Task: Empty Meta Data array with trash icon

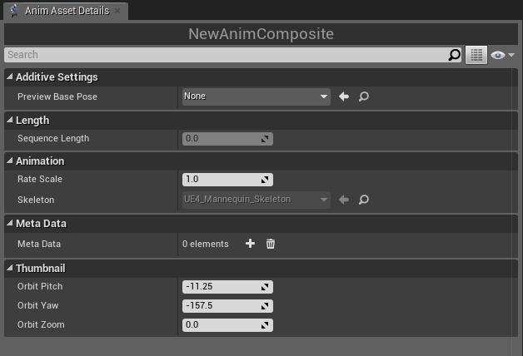Action: [271, 244]
